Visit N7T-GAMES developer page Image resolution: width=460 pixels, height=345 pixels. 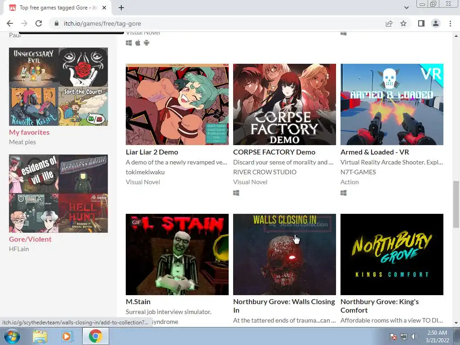358,172
